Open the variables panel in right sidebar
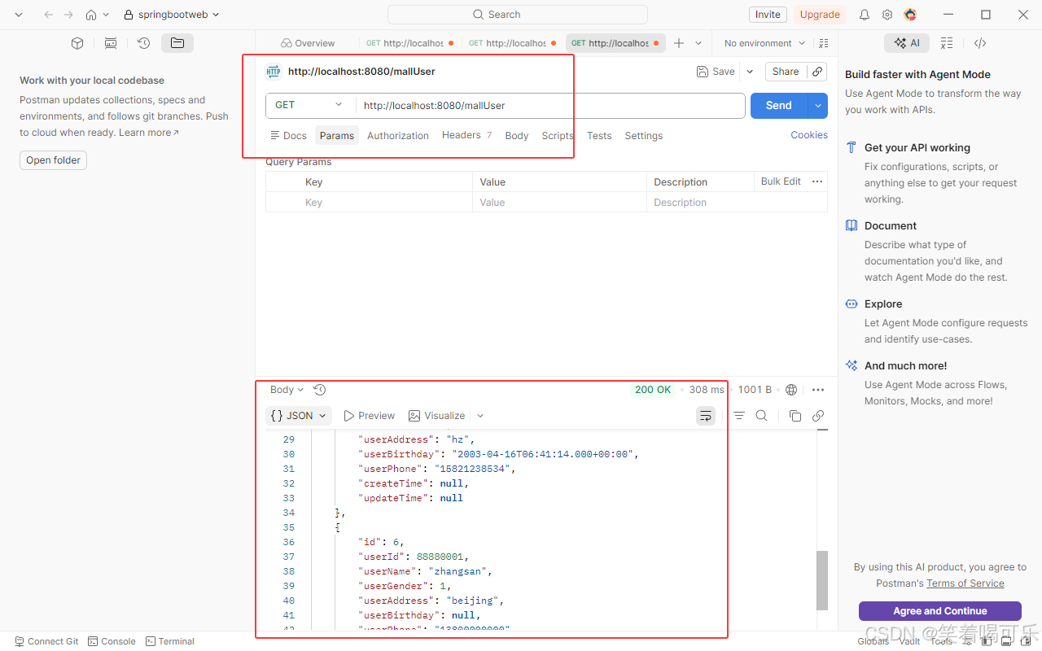Screen dimensions: 1042x651 [947, 43]
